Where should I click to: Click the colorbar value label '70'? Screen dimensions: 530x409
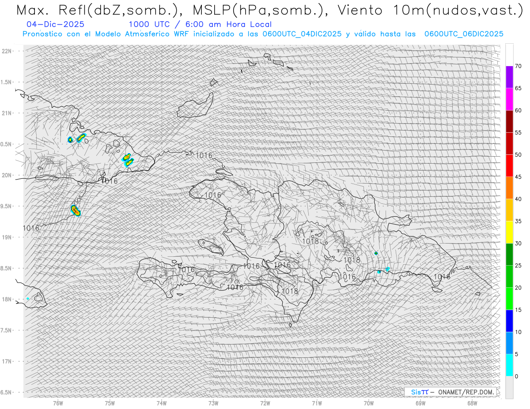pyautogui.click(x=518, y=66)
